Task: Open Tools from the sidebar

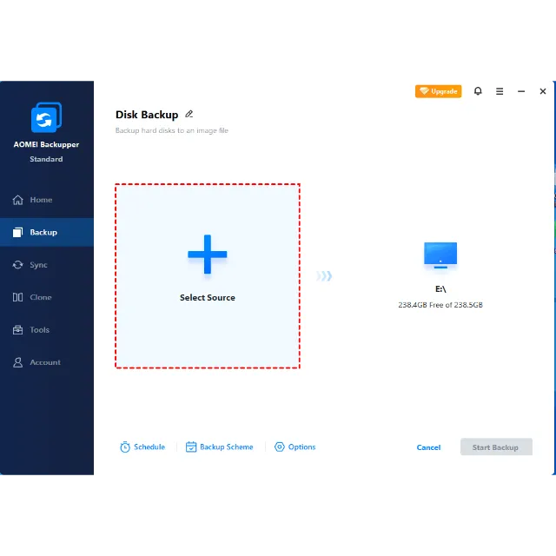Action: coord(39,330)
